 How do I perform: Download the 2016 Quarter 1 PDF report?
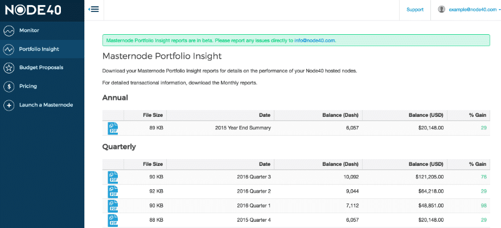[x=113, y=206]
